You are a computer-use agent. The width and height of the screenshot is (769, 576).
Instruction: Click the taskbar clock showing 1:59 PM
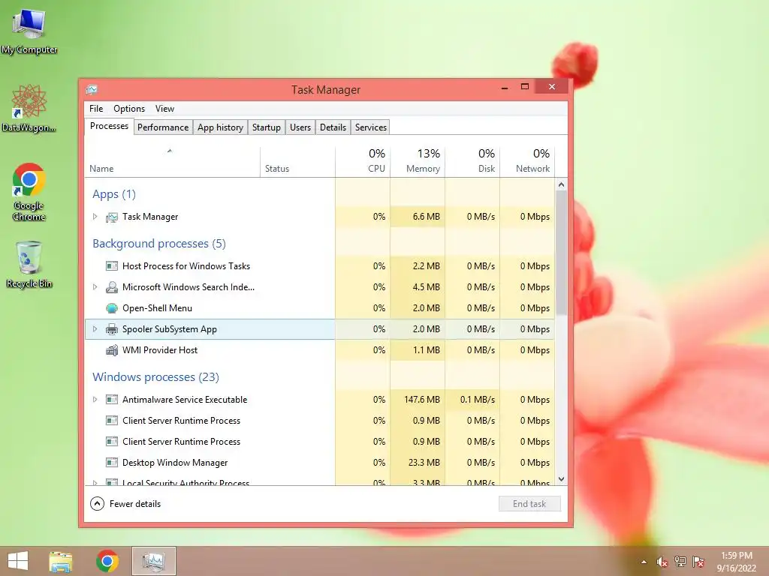pos(737,562)
